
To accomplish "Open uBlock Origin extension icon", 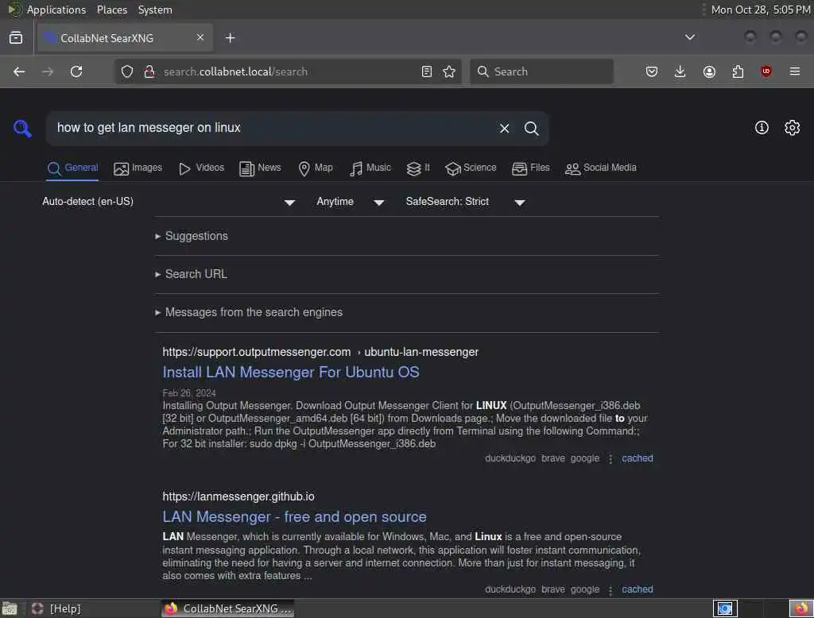I will 766,71.
